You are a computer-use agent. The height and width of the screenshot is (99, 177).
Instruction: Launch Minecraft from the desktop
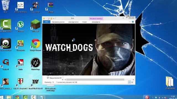(35, 26)
